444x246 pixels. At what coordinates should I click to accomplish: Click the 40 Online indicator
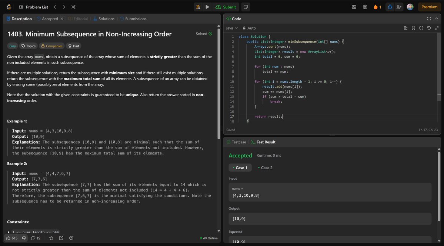[x=209, y=238]
